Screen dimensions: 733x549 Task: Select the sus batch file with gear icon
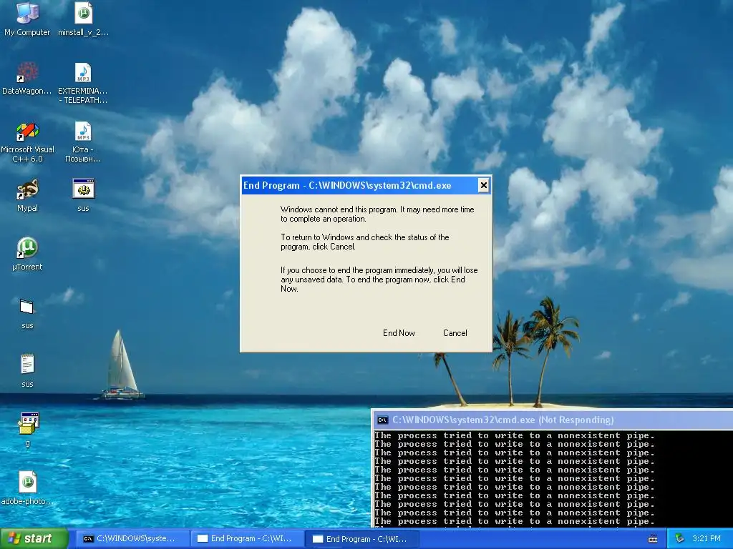click(x=83, y=195)
